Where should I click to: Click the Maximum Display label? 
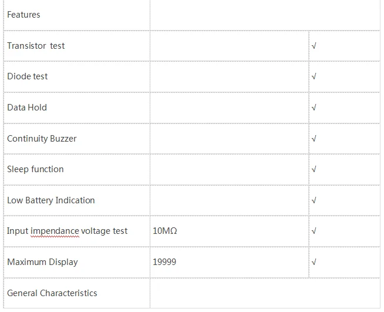point(42,262)
